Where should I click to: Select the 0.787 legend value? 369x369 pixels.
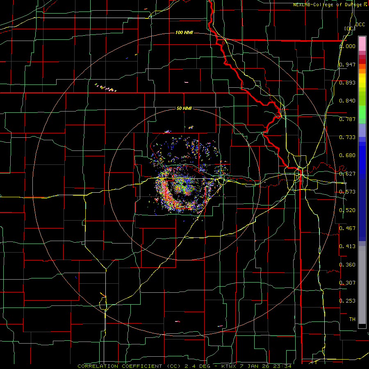click(x=347, y=119)
